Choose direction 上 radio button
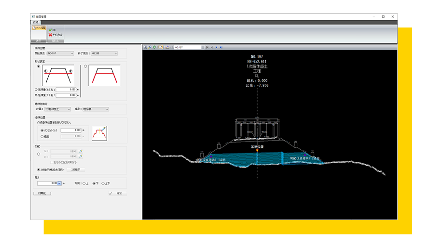Image resolution: width=442 pixels, height=248 pixels. click(84, 183)
